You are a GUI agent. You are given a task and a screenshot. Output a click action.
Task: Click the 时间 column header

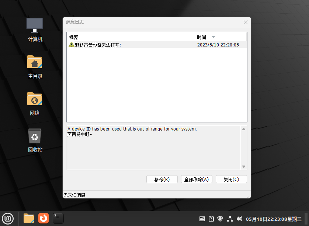click(x=221, y=37)
